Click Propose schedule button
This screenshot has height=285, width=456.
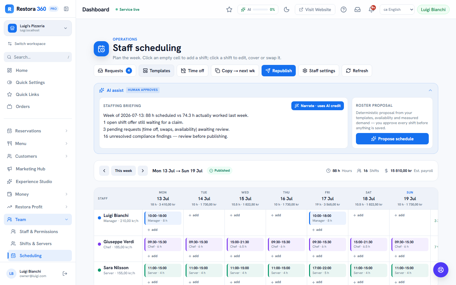pyautogui.click(x=392, y=139)
